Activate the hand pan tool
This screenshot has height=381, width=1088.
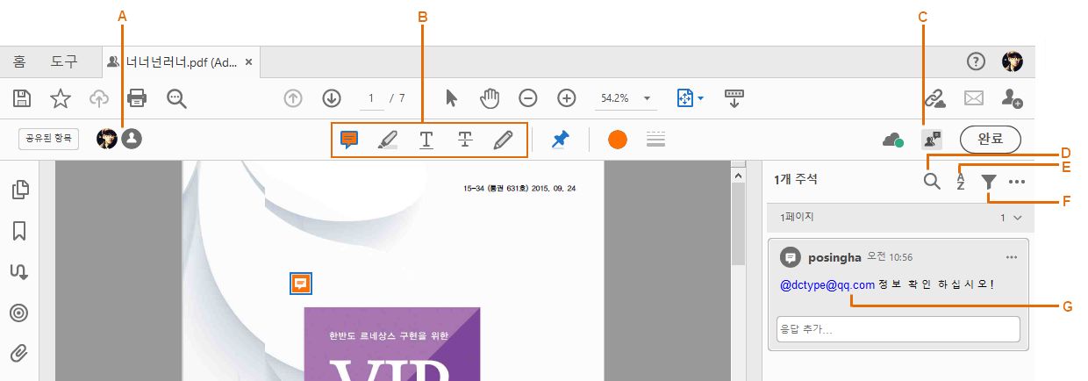pyautogui.click(x=489, y=98)
